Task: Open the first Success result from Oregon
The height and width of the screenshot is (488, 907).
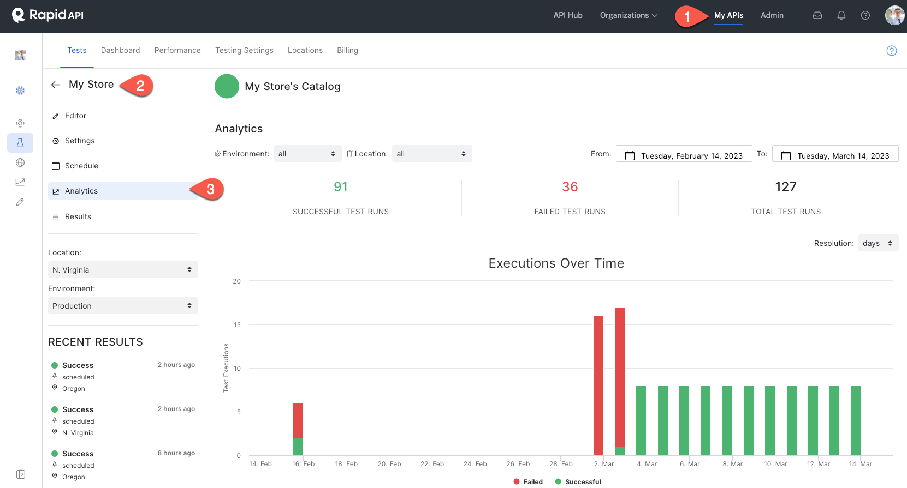Action: [x=123, y=377]
